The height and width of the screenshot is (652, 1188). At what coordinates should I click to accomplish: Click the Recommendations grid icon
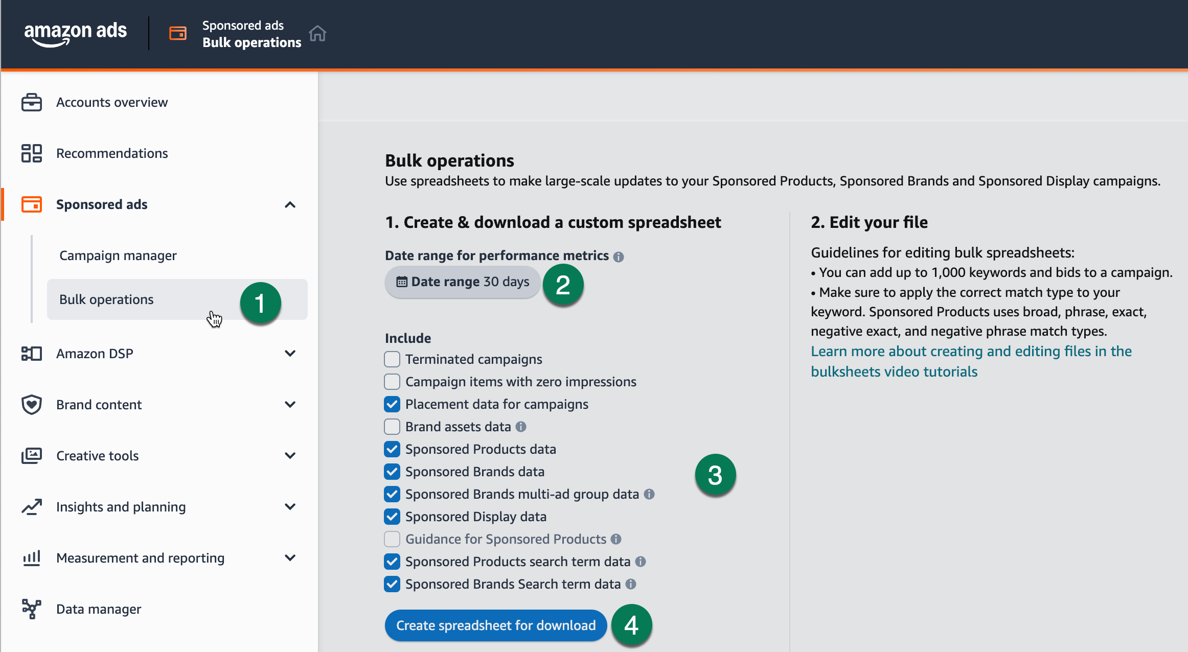[32, 153]
